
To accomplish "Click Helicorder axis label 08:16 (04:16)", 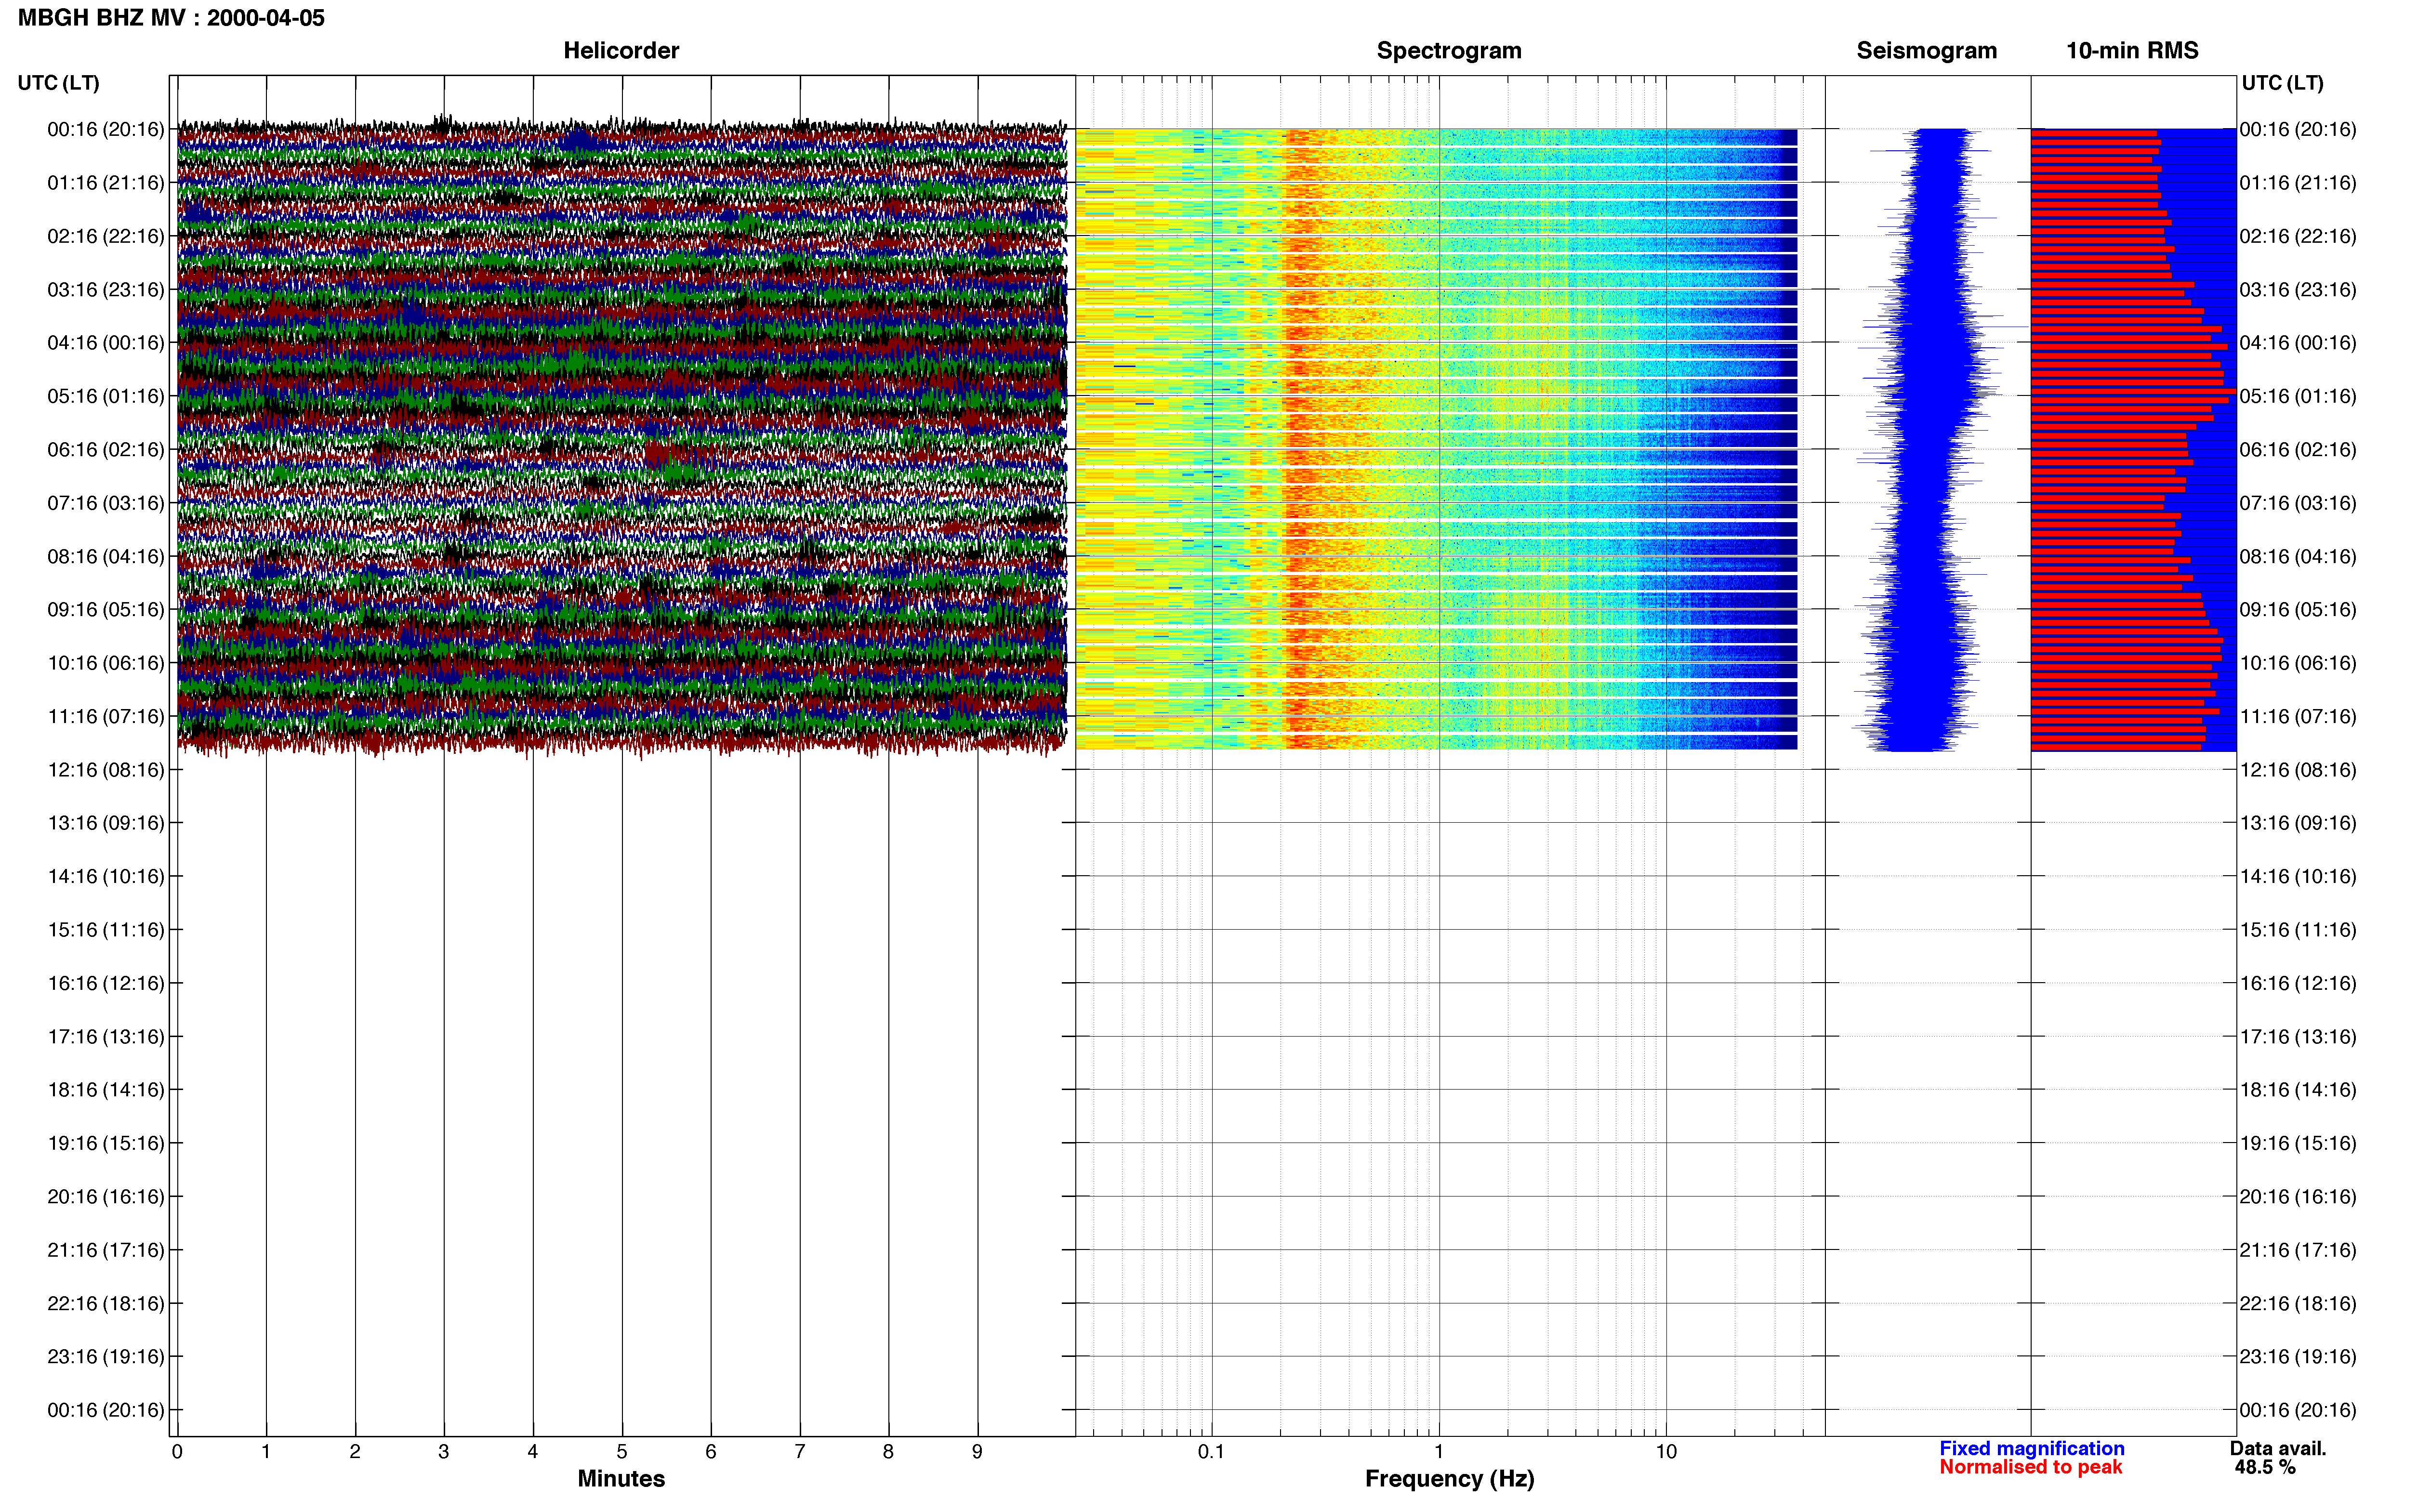I will click(106, 556).
